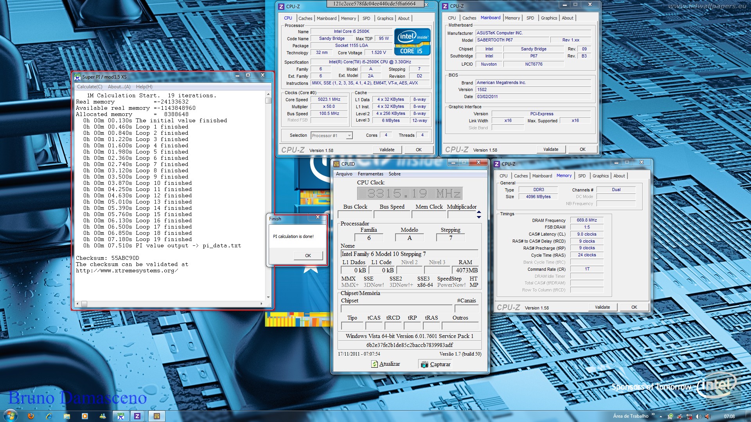Open Caches tab in Memory CPU-Z window
The height and width of the screenshot is (422, 751).
click(521, 176)
